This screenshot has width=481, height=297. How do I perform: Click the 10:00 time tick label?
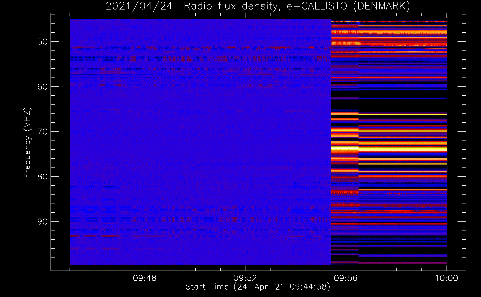point(447,278)
